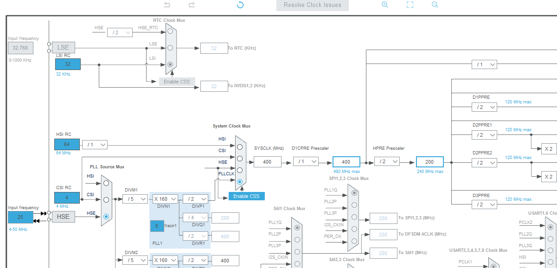Click the redo arrow icon
557x268 pixels.
coord(191,5)
